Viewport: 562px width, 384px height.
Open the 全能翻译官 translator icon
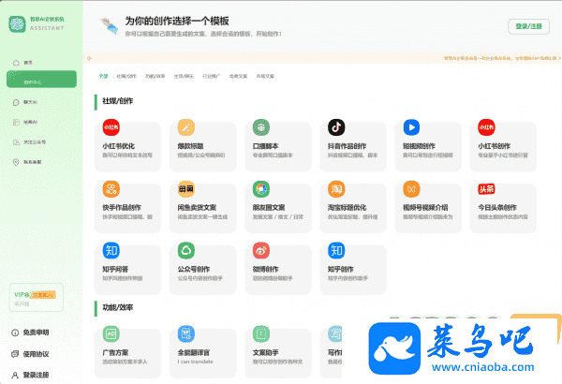coord(186,333)
